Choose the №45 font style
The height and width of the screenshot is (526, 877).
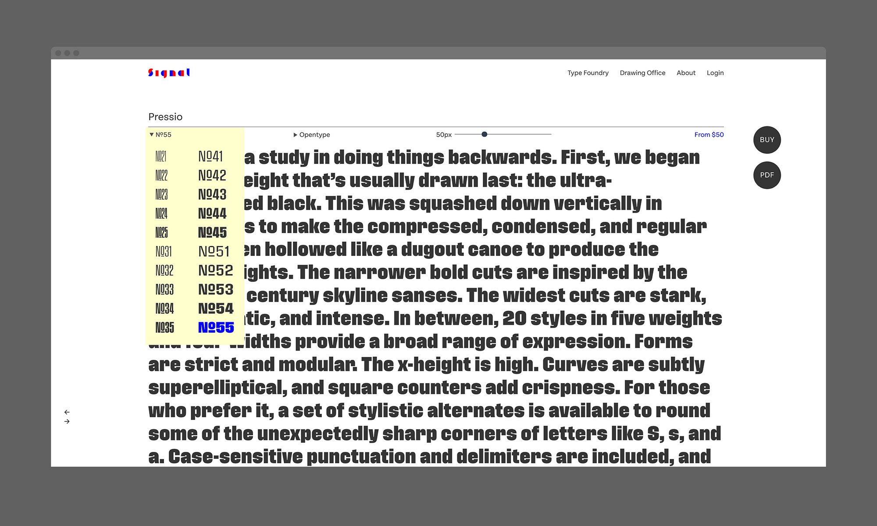point(212,232)
